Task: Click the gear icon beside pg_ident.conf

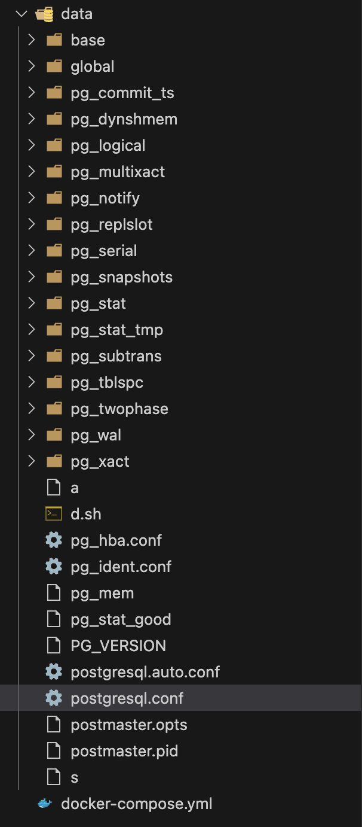Action: tap(54, 567)
